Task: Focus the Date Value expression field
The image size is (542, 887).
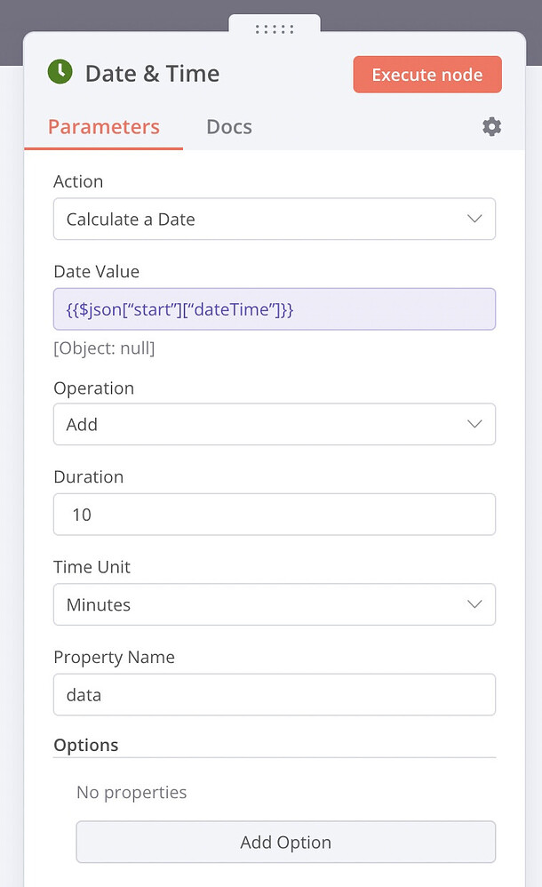Action: point(275,309)
